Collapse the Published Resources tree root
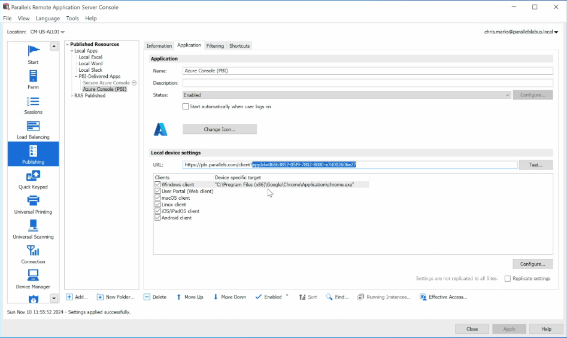 pyautogui.click(x=67, y=44)
